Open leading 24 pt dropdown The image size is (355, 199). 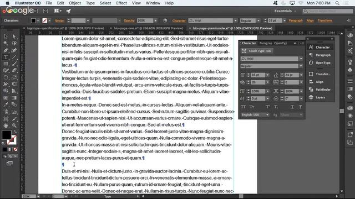coord(301,75)
